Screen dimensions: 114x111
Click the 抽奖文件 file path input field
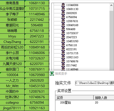coord(94,83)
